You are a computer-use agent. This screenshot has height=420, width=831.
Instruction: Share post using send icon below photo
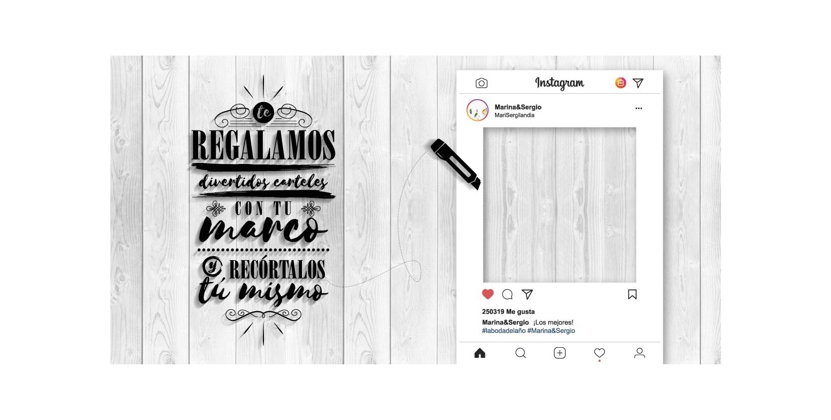tap(527, 294)
